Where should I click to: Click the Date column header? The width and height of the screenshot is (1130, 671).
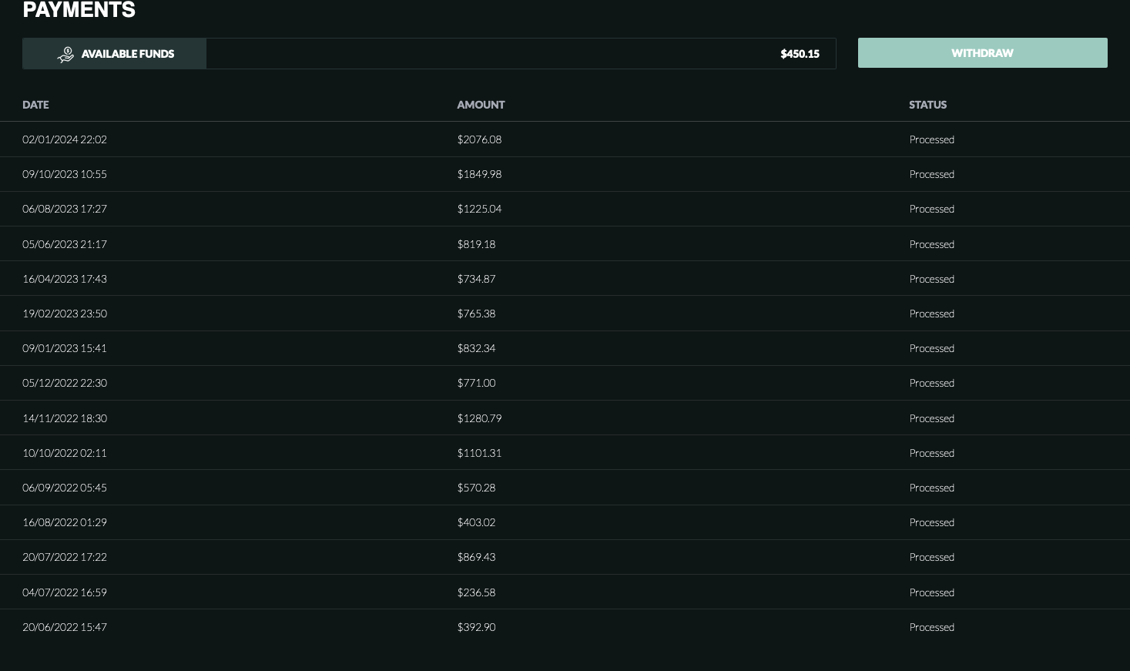[35, 105]
